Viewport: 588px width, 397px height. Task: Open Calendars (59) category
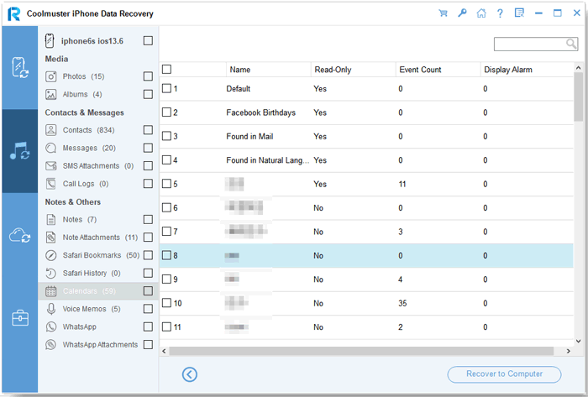point(89,291)
